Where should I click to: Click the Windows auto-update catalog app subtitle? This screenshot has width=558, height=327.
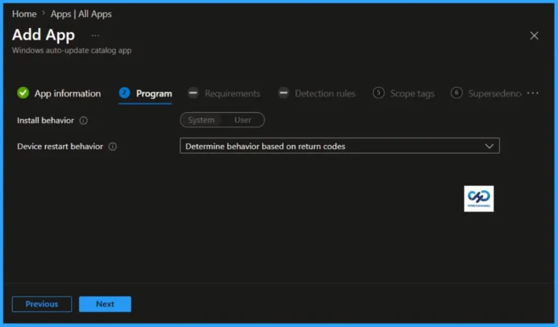point(71,50)
